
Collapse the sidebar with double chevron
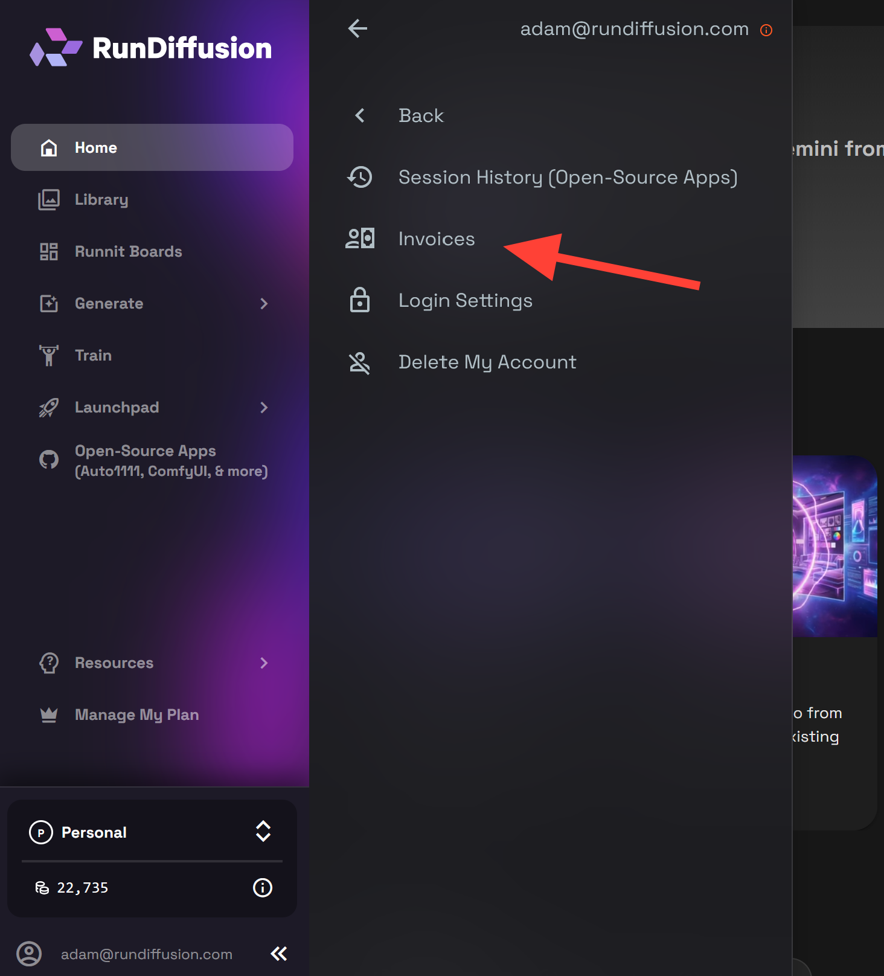[x=279, y=954]
